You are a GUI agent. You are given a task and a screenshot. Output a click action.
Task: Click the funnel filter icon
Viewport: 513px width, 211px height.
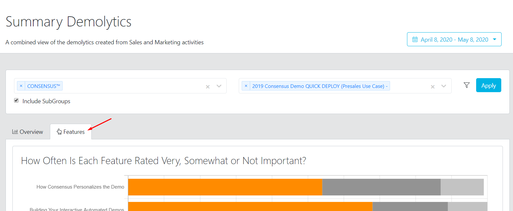[x=467, y=85]
